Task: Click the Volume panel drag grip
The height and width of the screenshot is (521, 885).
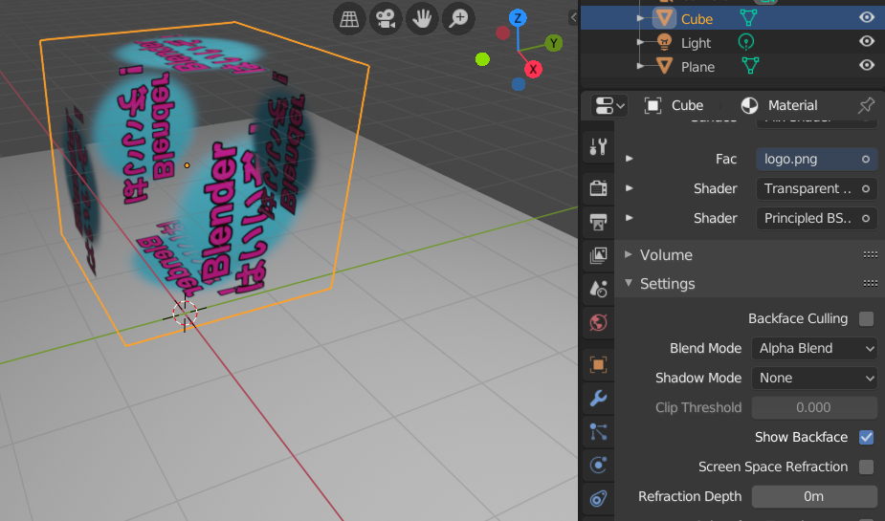Action: [870, 255]
